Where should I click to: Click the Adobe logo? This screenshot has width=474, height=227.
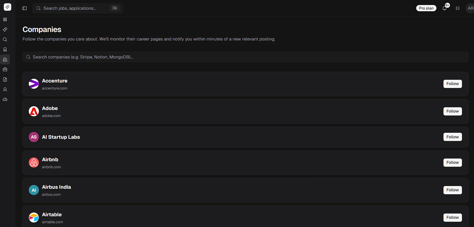(x=34, y=111)
